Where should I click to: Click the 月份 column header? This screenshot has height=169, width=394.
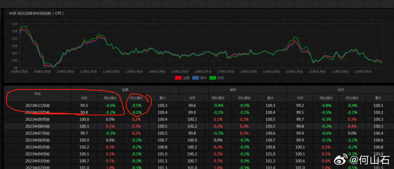coord(38,94)
